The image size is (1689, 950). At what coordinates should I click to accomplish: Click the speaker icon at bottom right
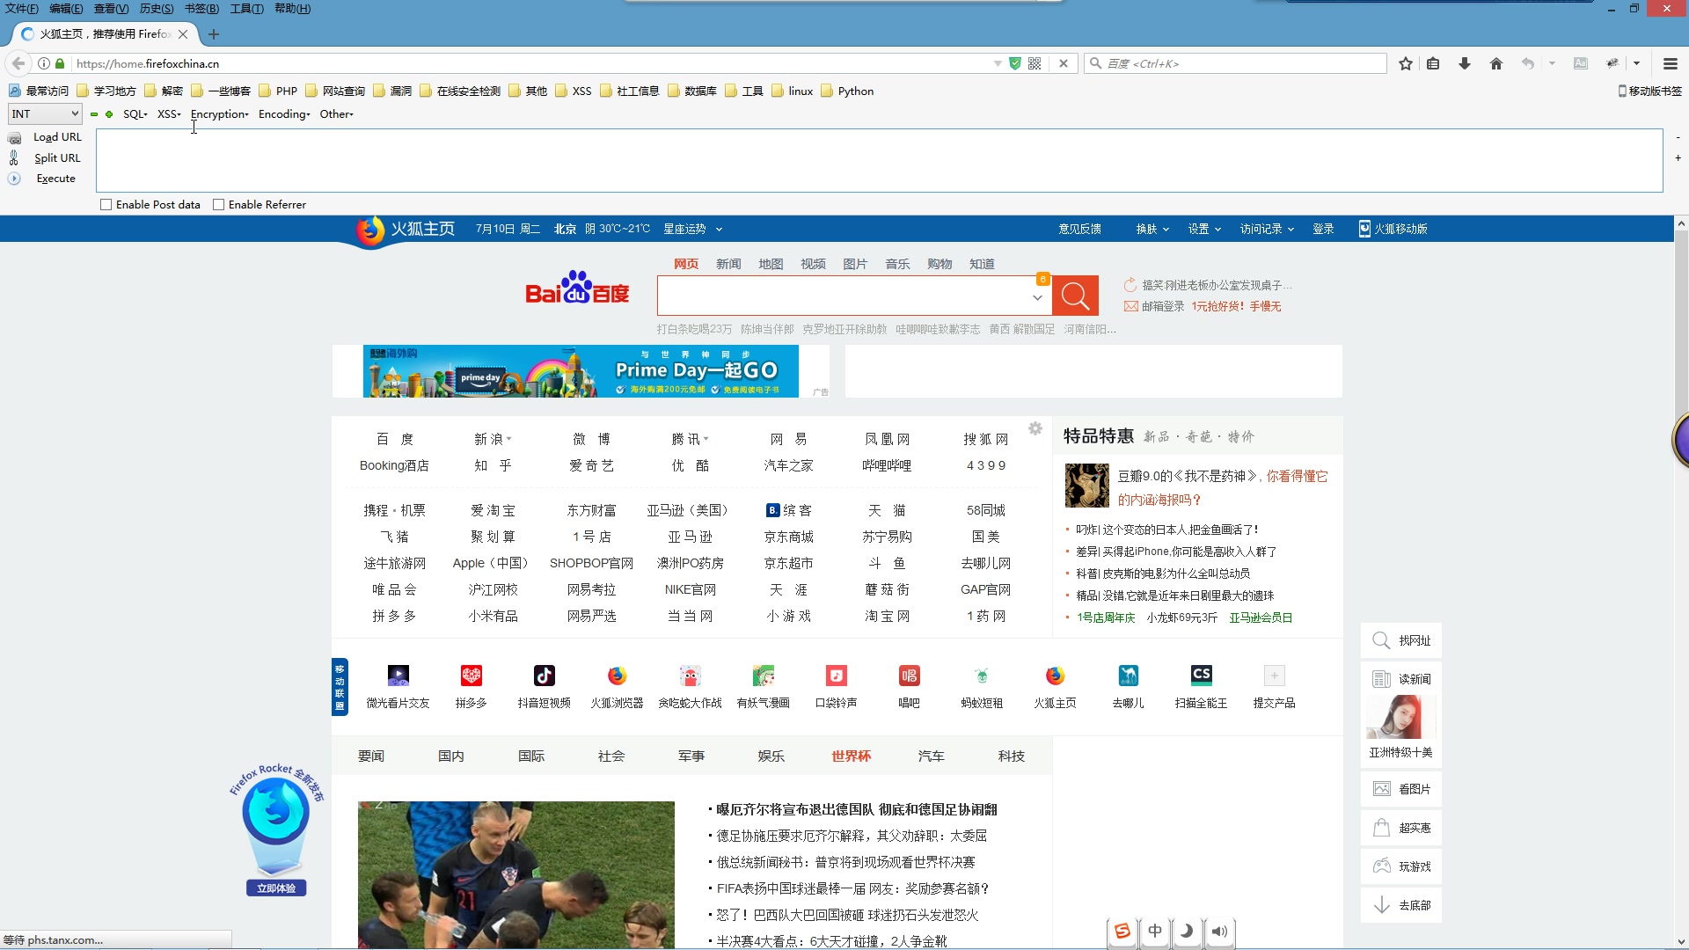[1219, 932]
